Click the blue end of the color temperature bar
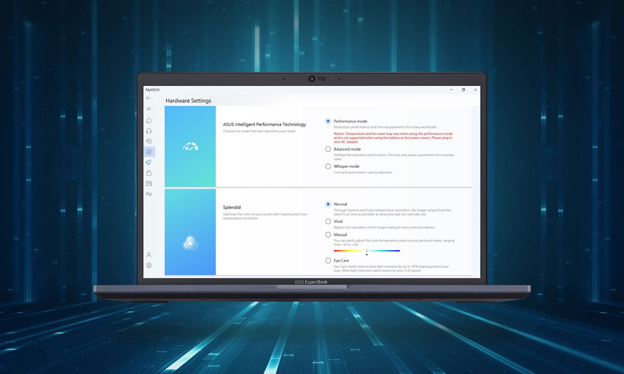The image size is (624, 374). pos(397,251)
